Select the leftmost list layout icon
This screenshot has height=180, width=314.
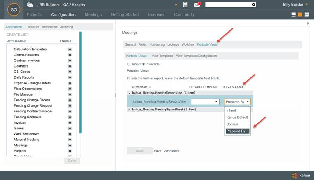pyautogui.click(x=294, y=14)
